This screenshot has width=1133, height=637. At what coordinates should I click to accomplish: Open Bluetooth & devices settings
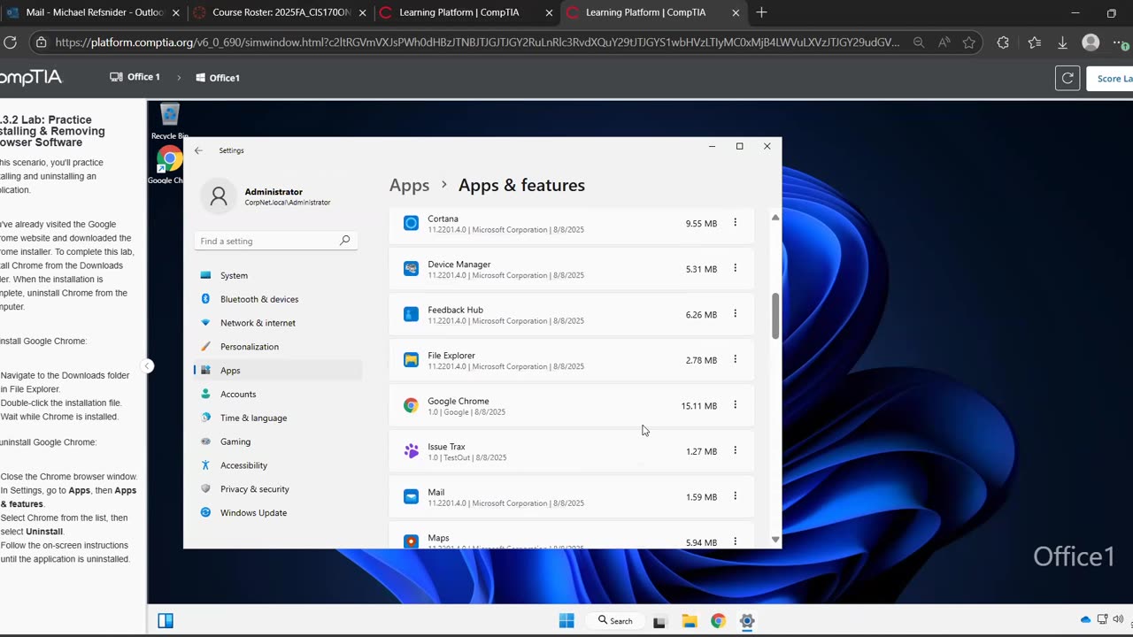tap(278, 299)
